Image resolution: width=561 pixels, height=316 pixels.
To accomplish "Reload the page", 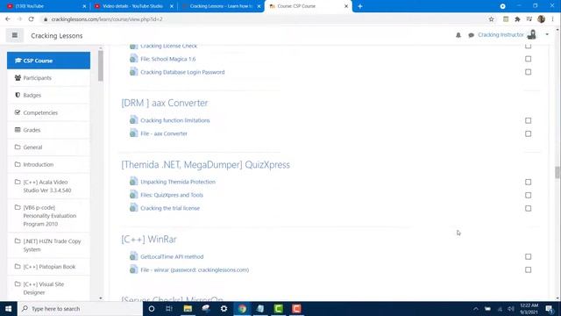I will pyautogui.click(x=32, y=19).
